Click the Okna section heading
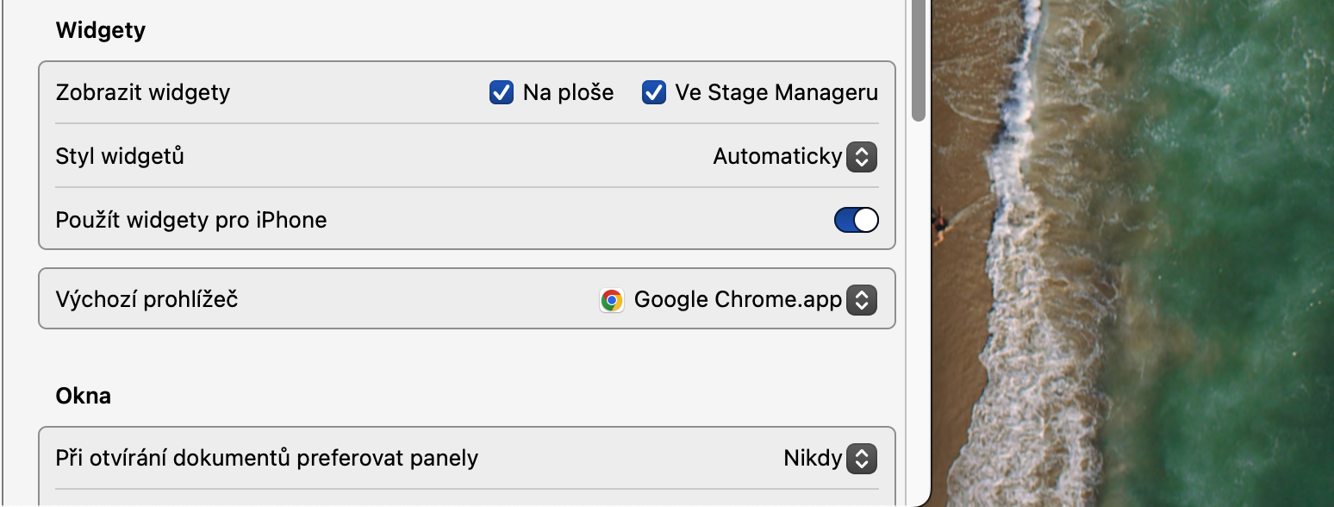The width and height of the screenshot is (1334, 507). pyautogui.click(x=84, y=397)
